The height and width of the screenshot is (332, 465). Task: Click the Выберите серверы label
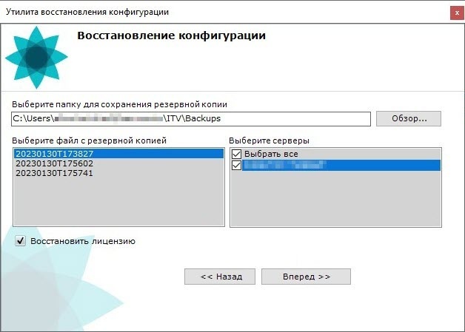tap(258, 140)
